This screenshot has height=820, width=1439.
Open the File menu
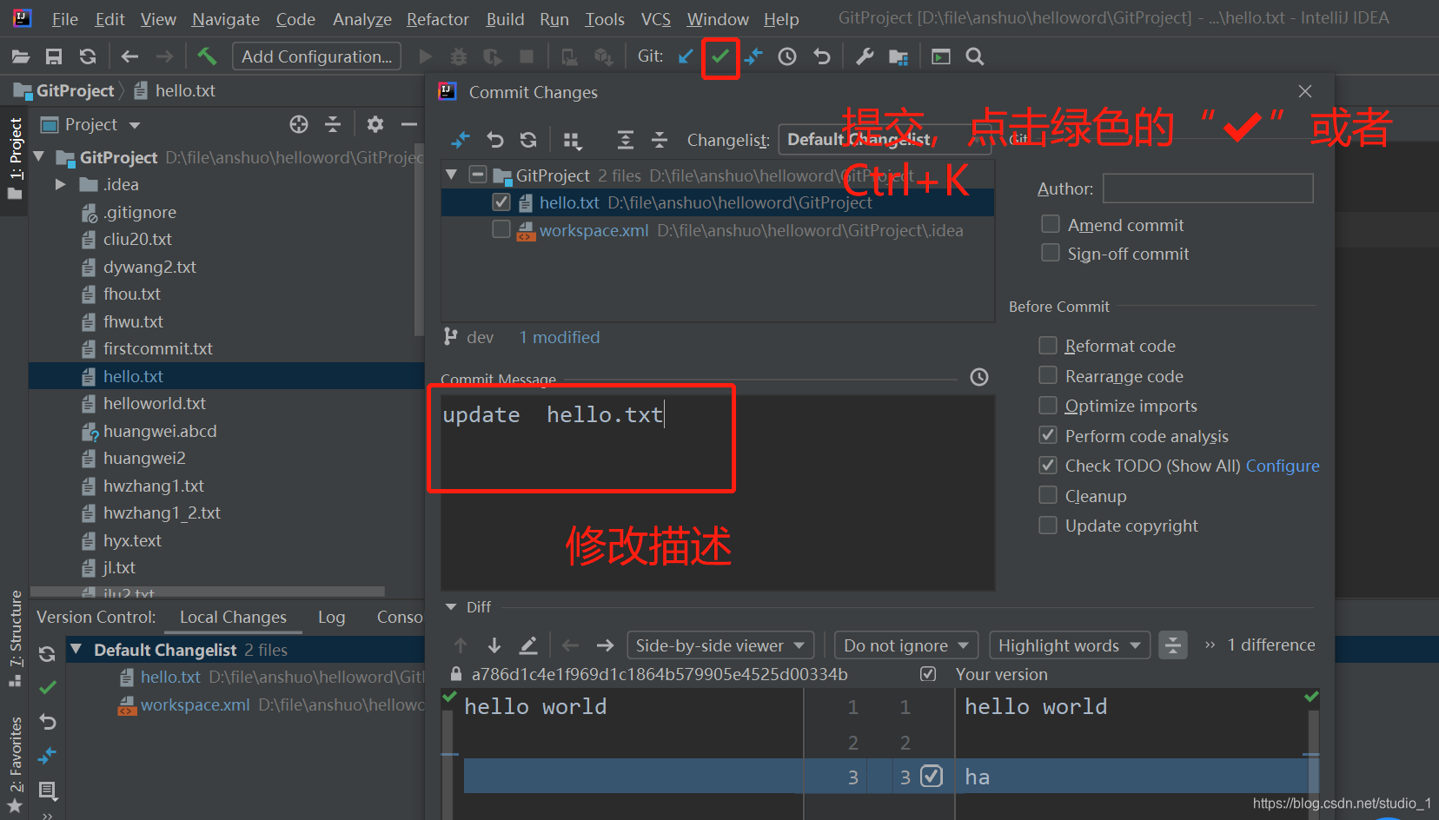coord(64,19)
